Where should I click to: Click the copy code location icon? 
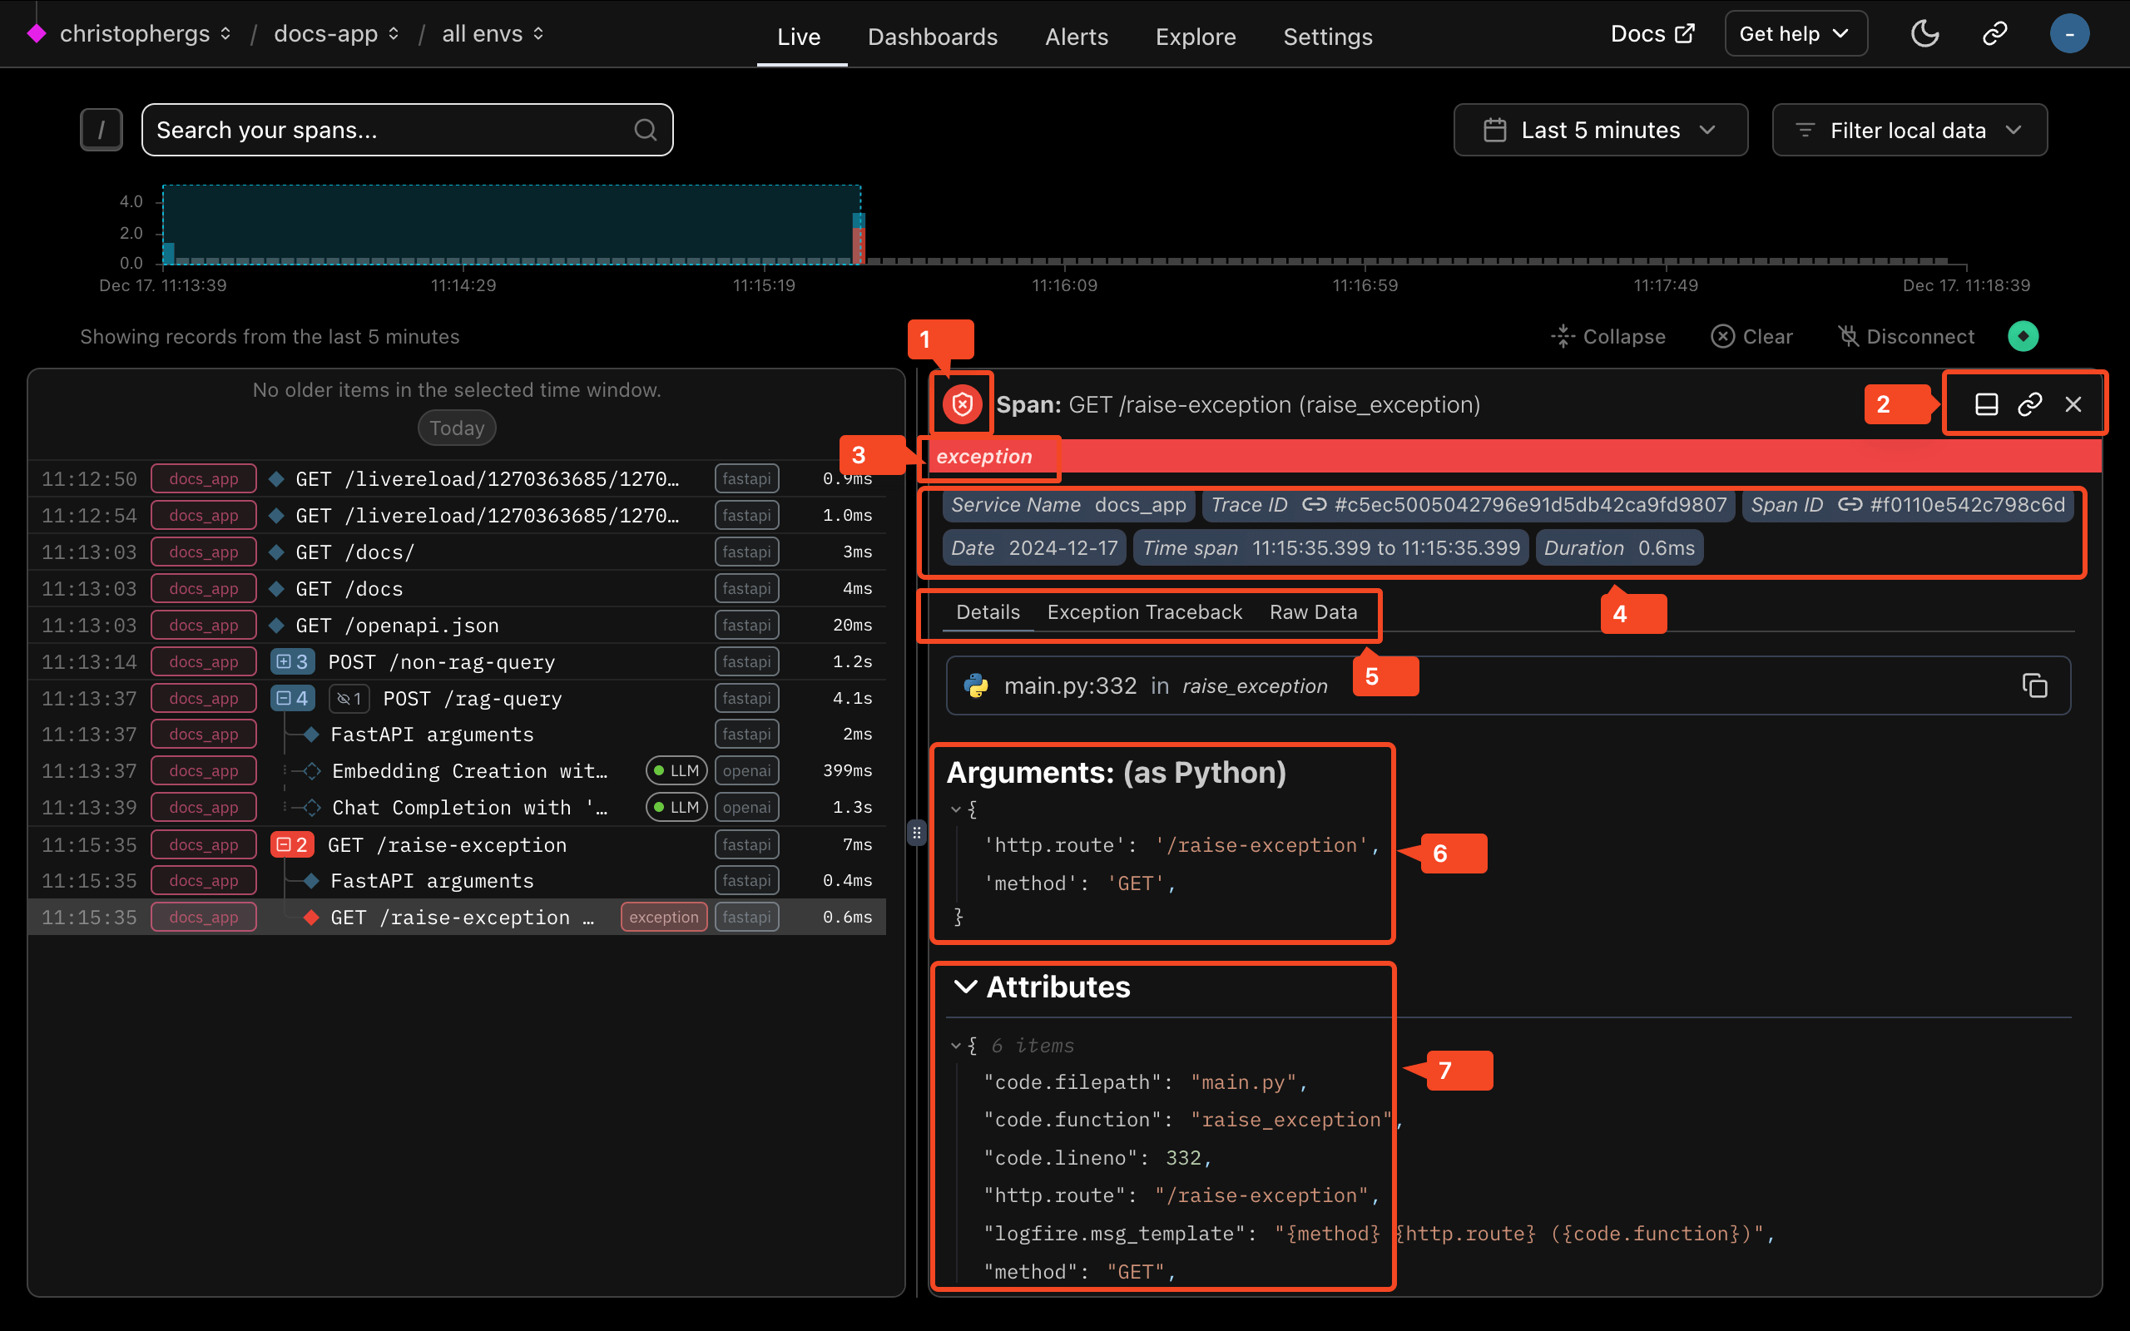tap(2034, 685)
